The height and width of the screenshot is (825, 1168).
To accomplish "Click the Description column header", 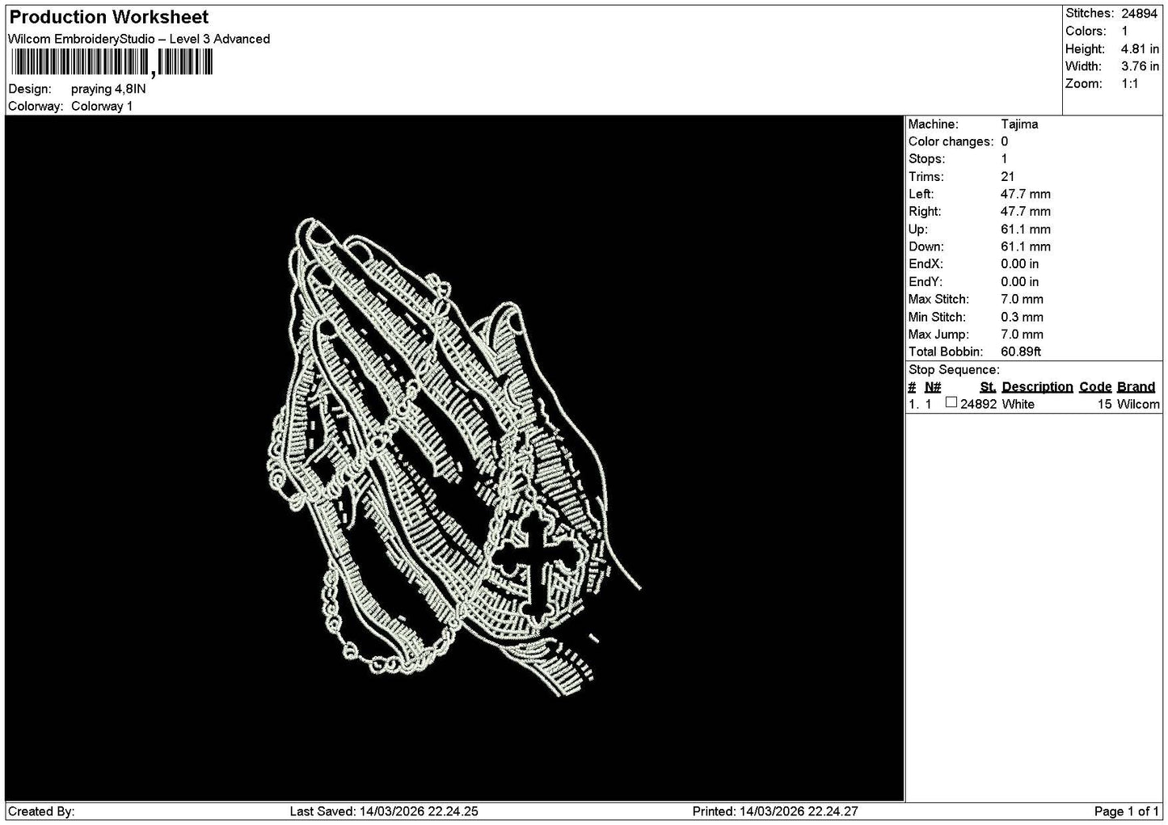I will click(x=1037, y=387).
